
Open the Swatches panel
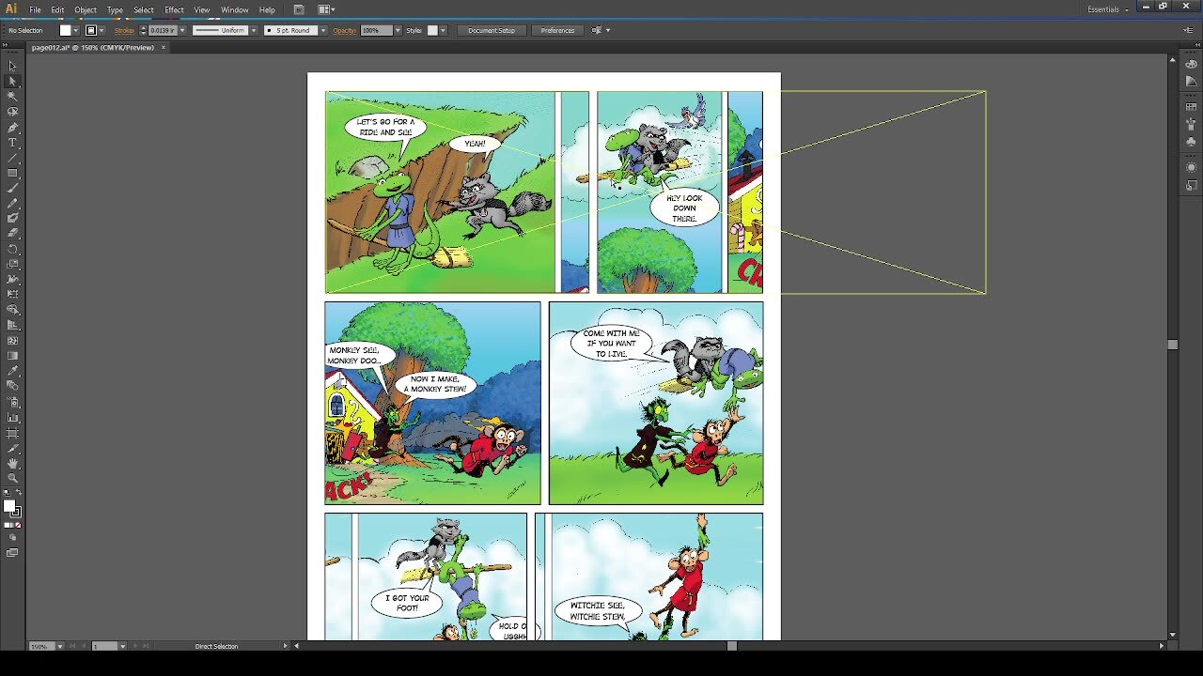[1191, 107]
